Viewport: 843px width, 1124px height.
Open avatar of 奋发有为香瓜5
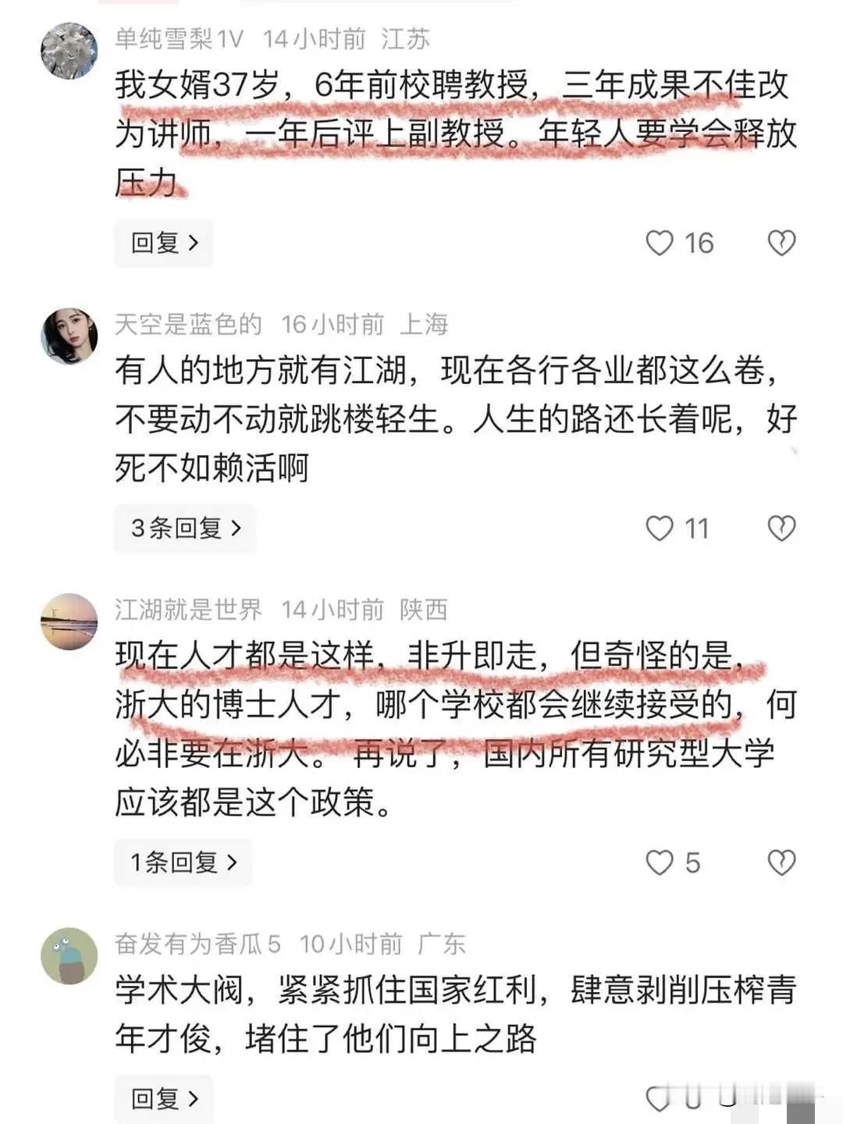69,955
